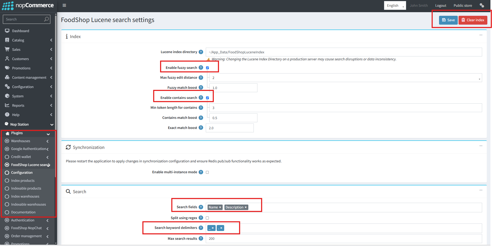Remove the Name tag from Search fields
492x246 pixels.
point(220,207)
